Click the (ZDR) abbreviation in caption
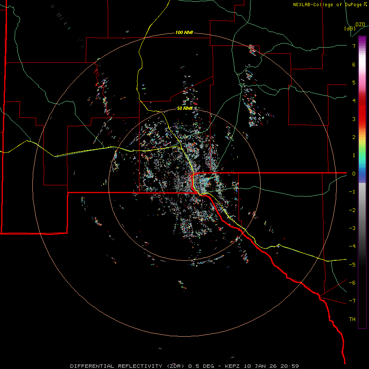The width and height of the screenshot is (369, 369). click(176, 366)
